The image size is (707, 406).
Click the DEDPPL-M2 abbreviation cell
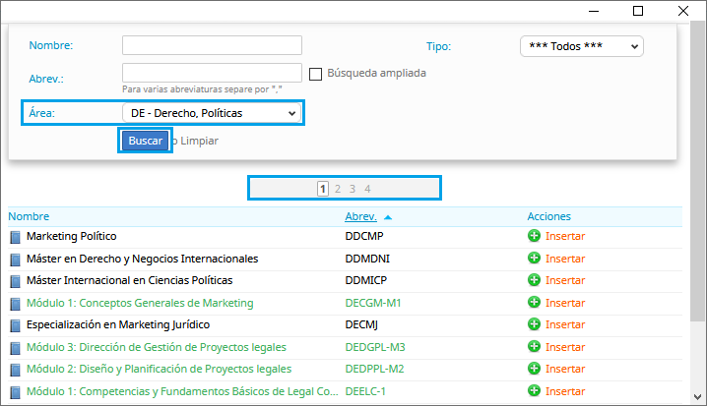[374, 369]
